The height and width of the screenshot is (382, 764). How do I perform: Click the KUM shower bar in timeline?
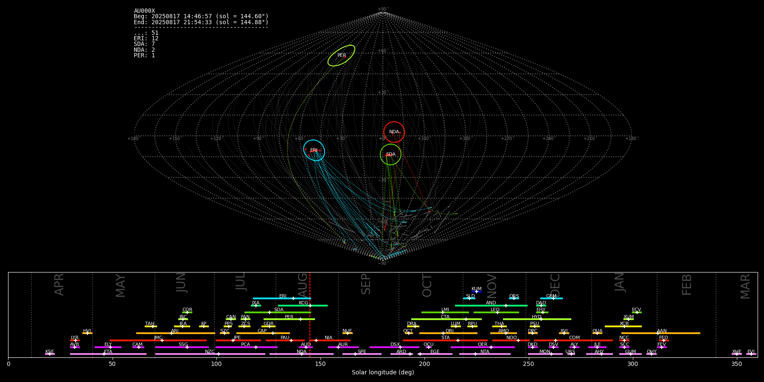477,292
